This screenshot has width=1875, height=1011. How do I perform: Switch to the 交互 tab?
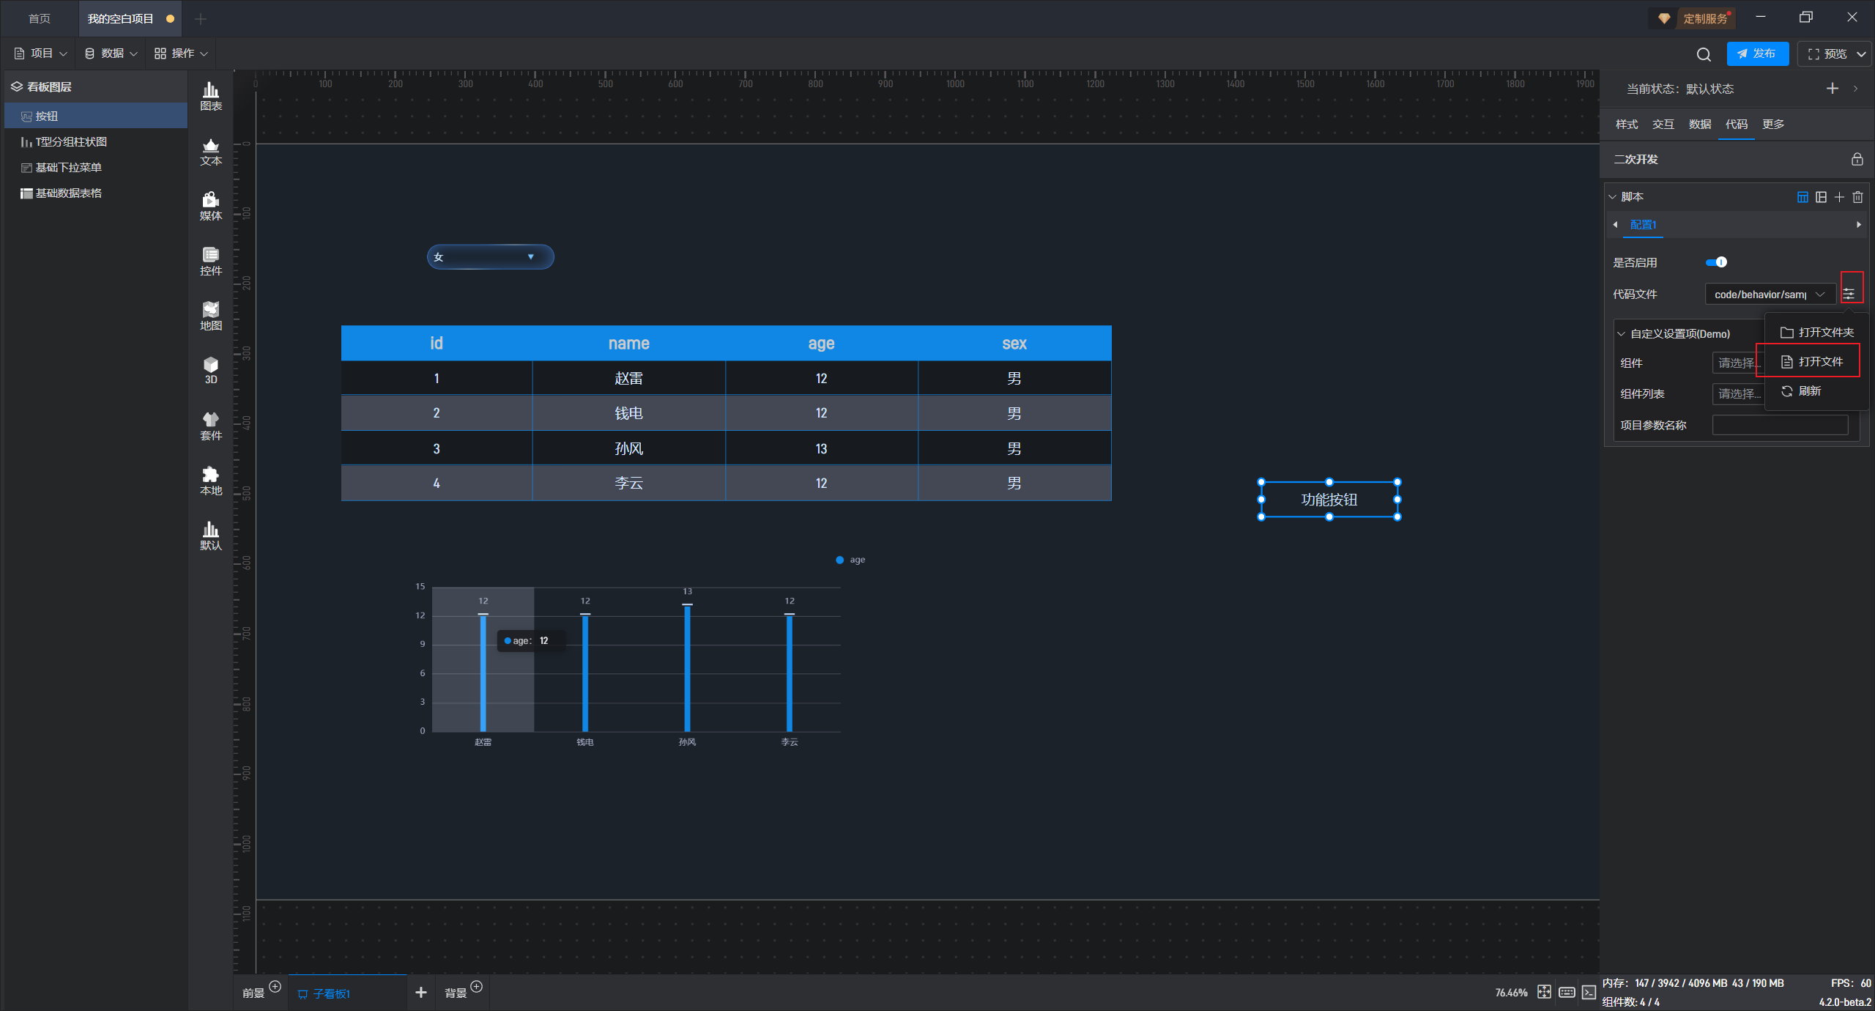(x=1663, y=125)
